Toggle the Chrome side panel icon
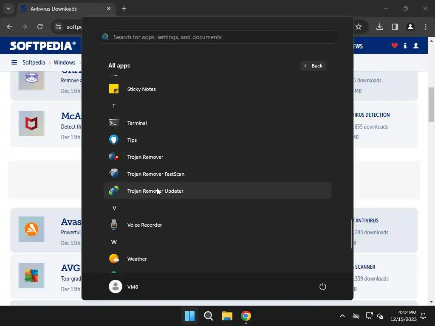Screen dimensions: 435x326 pos(395,27)
